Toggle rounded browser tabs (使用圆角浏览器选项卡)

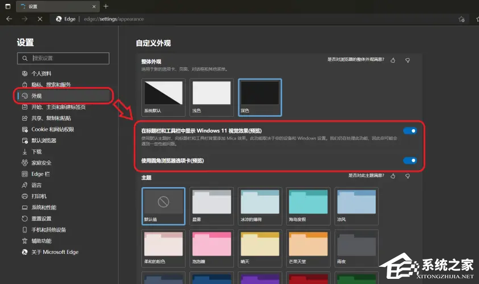pos(409,160)
